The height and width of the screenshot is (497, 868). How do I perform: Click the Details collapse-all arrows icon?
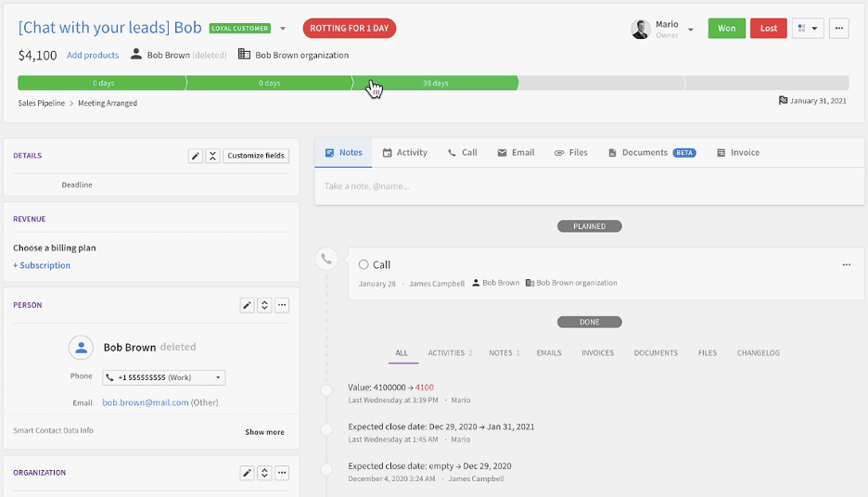point(212,156)
